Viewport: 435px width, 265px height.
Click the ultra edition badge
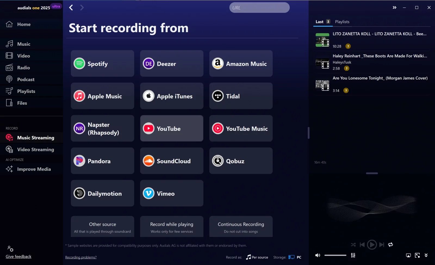[x=56, y=6]
